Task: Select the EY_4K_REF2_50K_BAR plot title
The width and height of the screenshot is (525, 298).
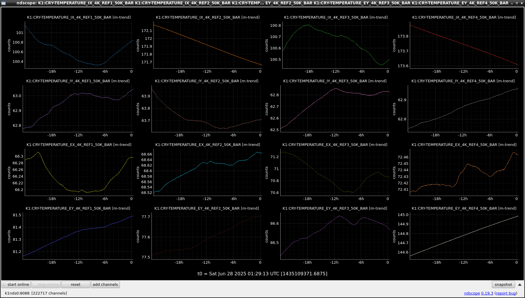Action: click(207, 208)
